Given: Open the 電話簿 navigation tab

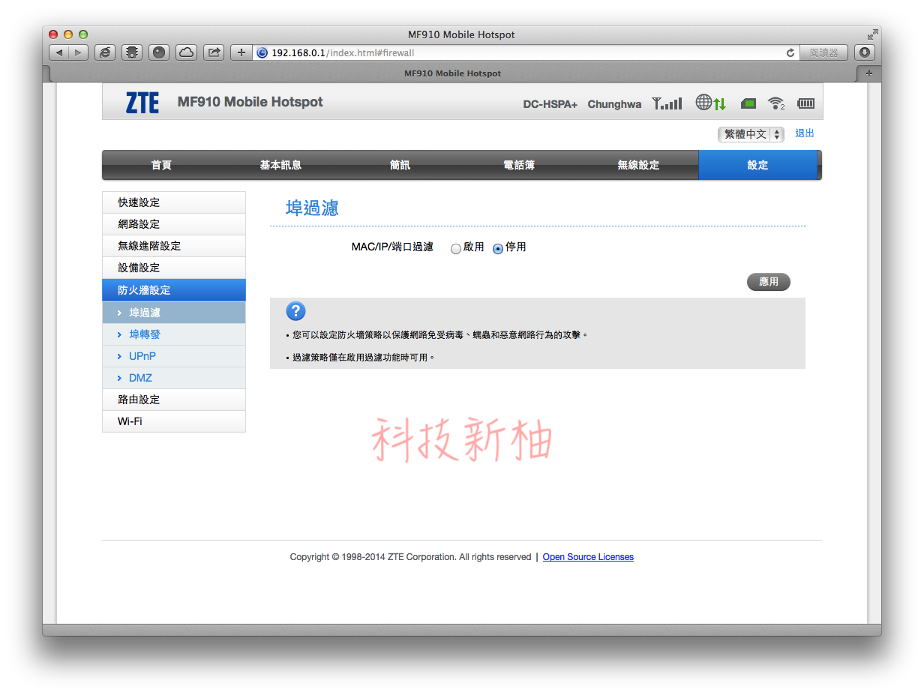Looking at the screenshot, I should coord(519,165).
